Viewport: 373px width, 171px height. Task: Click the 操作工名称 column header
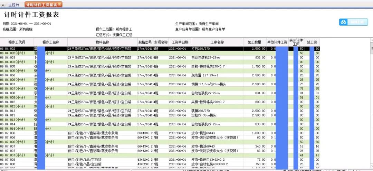tap(51, 42)
